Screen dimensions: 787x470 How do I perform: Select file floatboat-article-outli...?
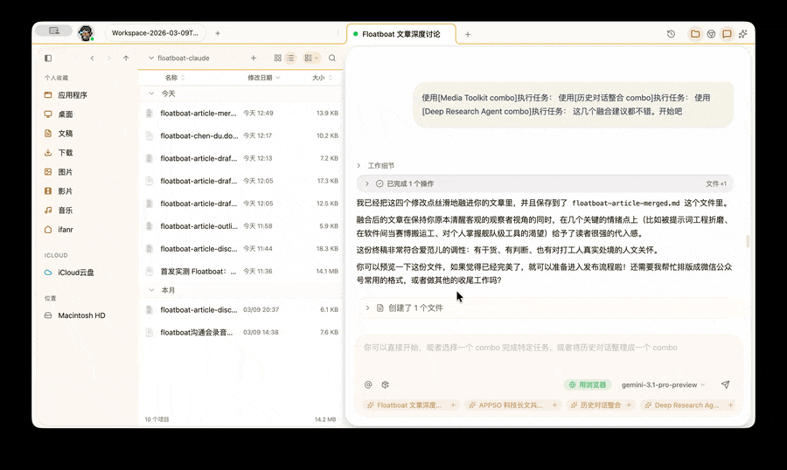(241, 226)
